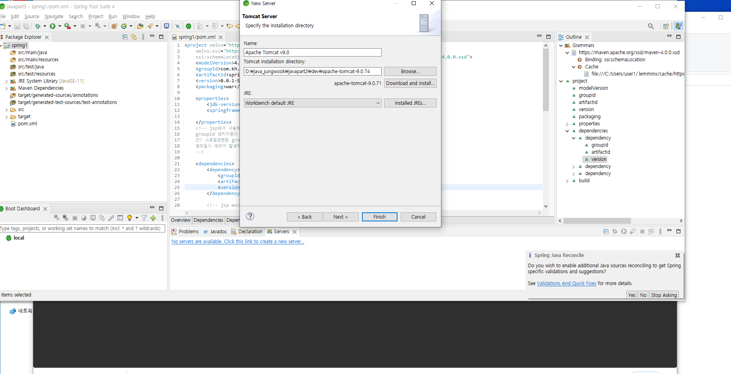
Task: Click the < Back button
Action: (x=305, y=217)
